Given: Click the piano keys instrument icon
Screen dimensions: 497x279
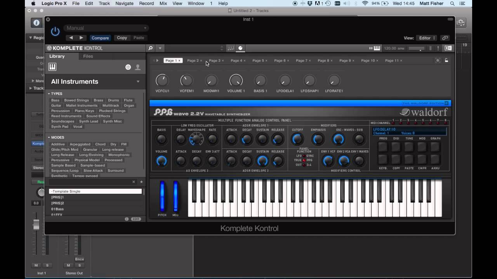Looking at the screenshot, I should coord(52,67).
